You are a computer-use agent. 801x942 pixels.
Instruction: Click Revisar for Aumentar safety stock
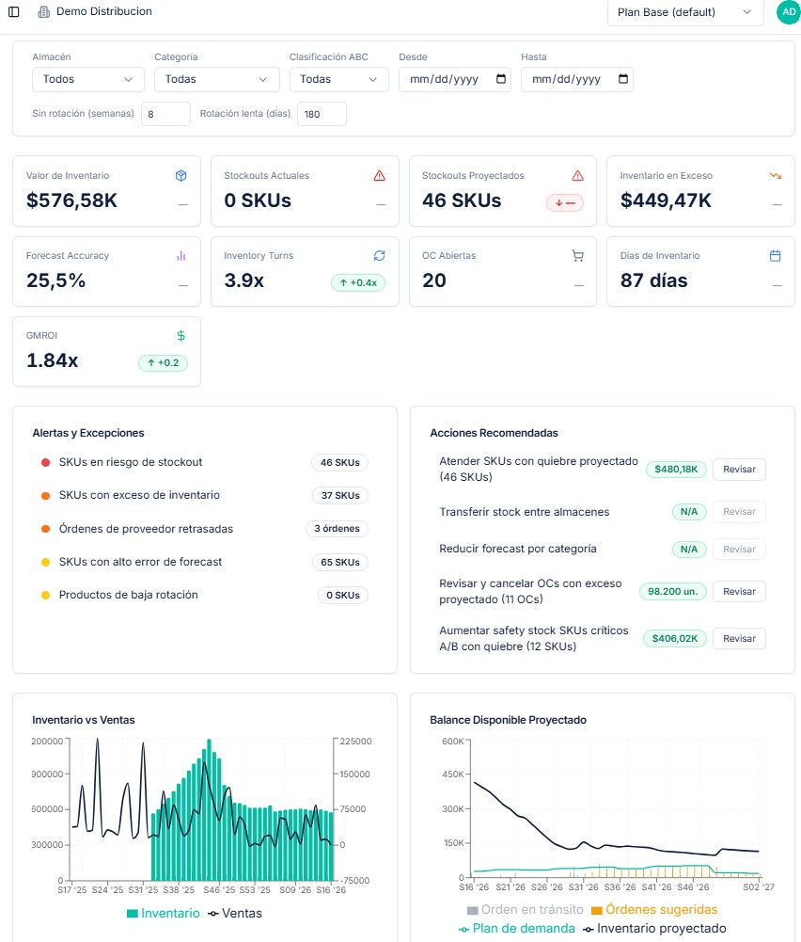pyautogui.click(x=739, y=639)
